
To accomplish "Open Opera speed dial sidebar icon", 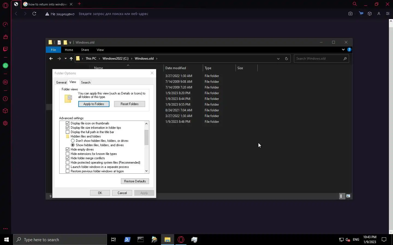I will click(x=5, y=24).
